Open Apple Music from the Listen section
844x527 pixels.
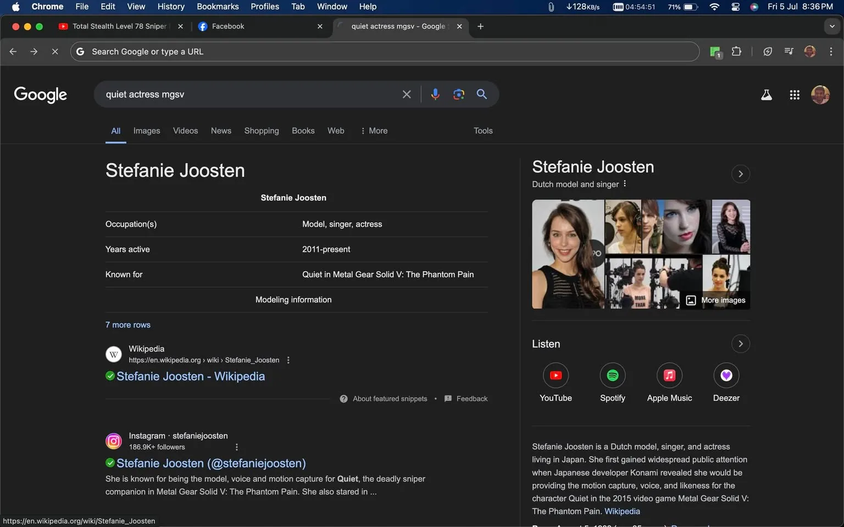pos(669,375)
